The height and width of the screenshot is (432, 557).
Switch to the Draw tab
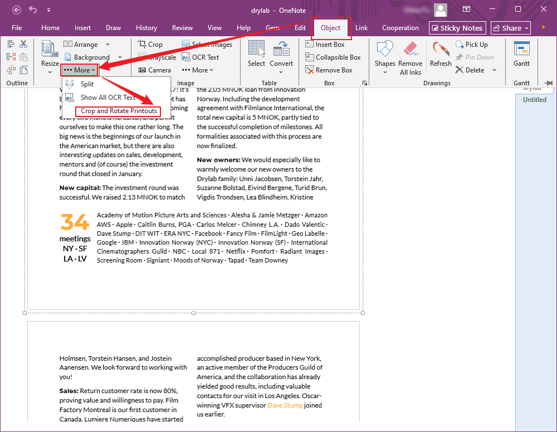[x=113, y=28]
